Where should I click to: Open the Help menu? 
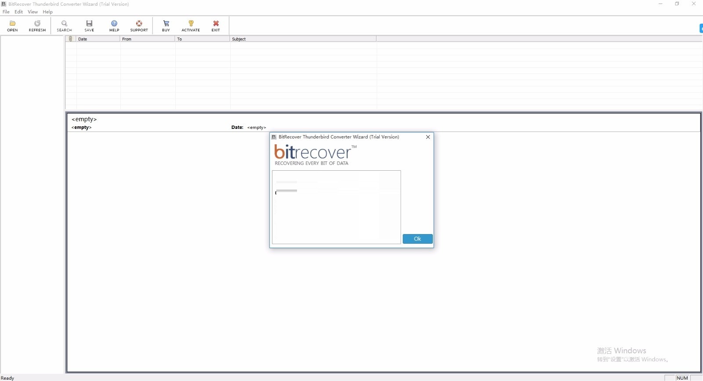pos(47,12)
